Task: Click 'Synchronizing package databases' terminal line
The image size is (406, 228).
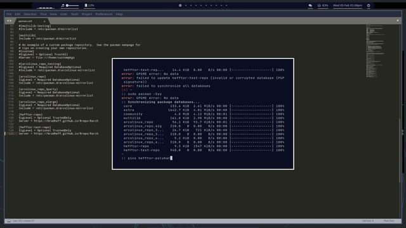Action: click(x=164, y=102)
